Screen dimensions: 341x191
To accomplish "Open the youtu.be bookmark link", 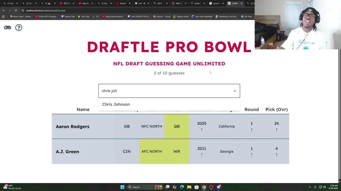I will 113,16.
